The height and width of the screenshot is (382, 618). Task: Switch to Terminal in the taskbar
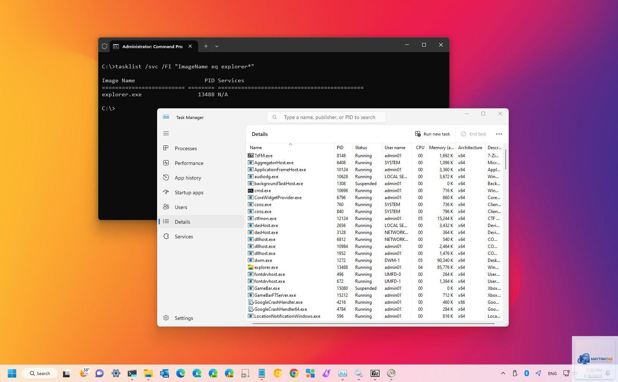click(132, 373)
